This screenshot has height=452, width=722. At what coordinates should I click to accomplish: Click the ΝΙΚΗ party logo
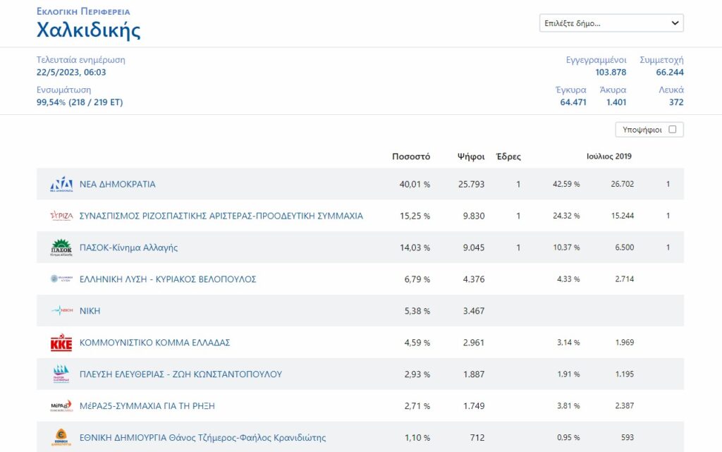coord(61,311)
